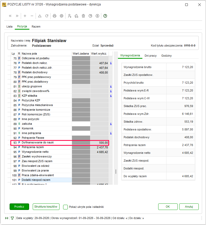Click Wart.zadana cell for inne potrącenia row

81,133
